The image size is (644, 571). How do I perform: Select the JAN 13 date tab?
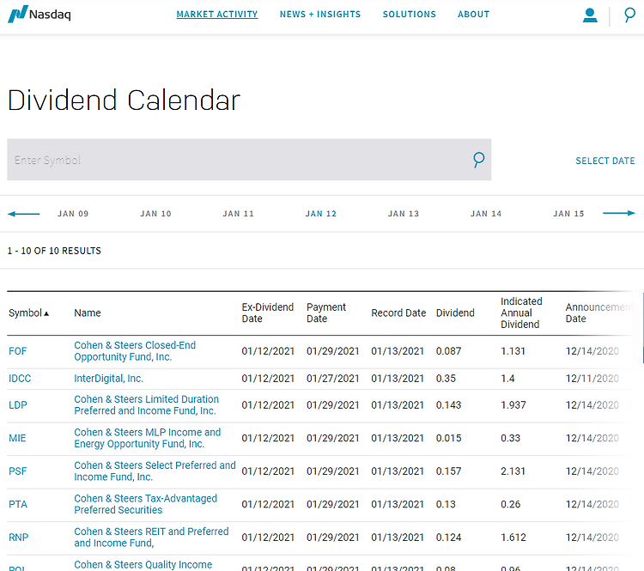[x=404, y=214]
